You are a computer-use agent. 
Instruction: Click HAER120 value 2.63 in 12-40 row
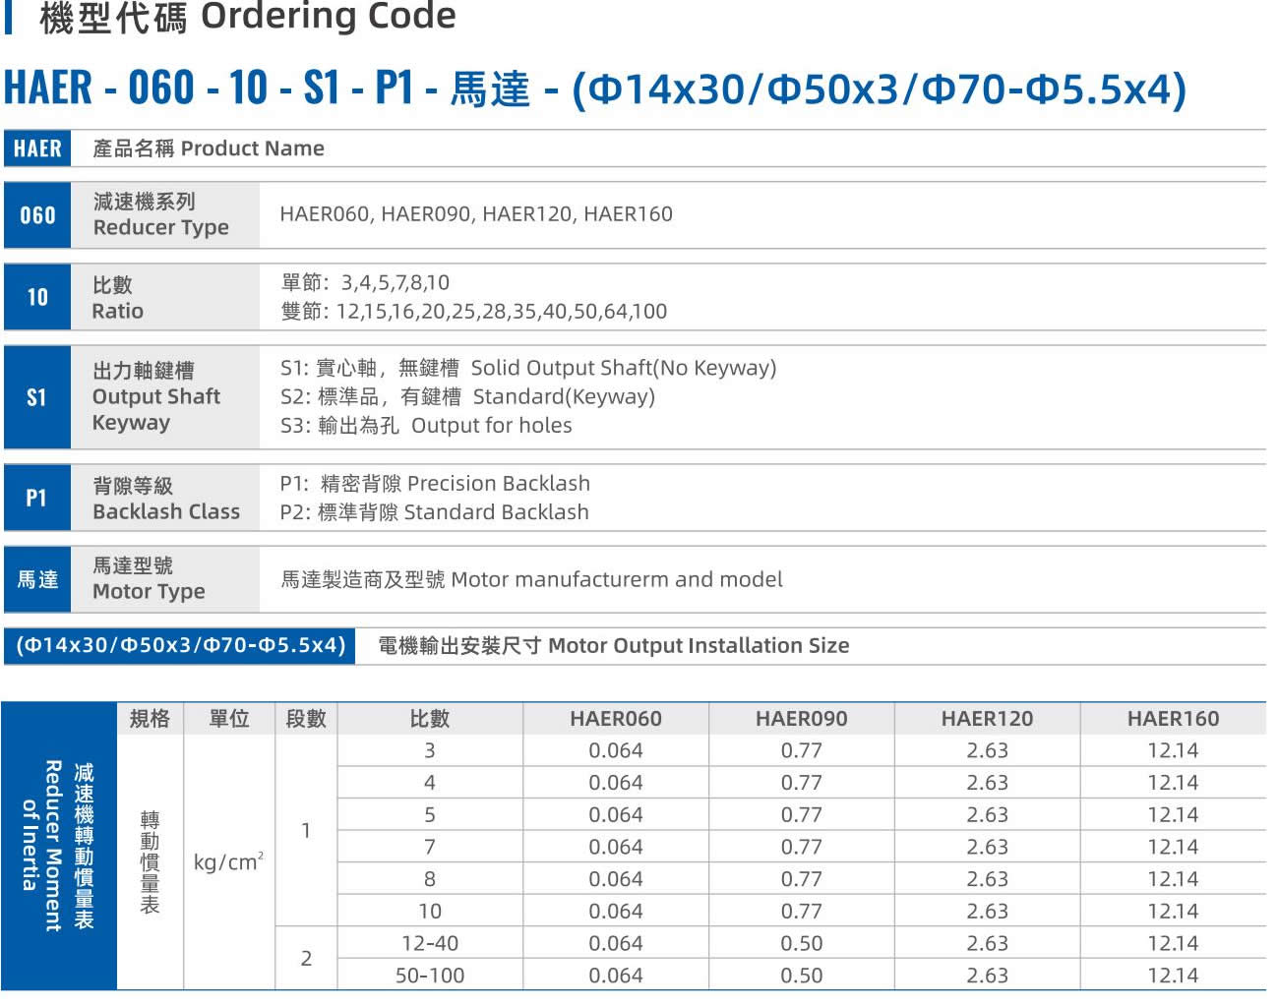coord(988,944)
